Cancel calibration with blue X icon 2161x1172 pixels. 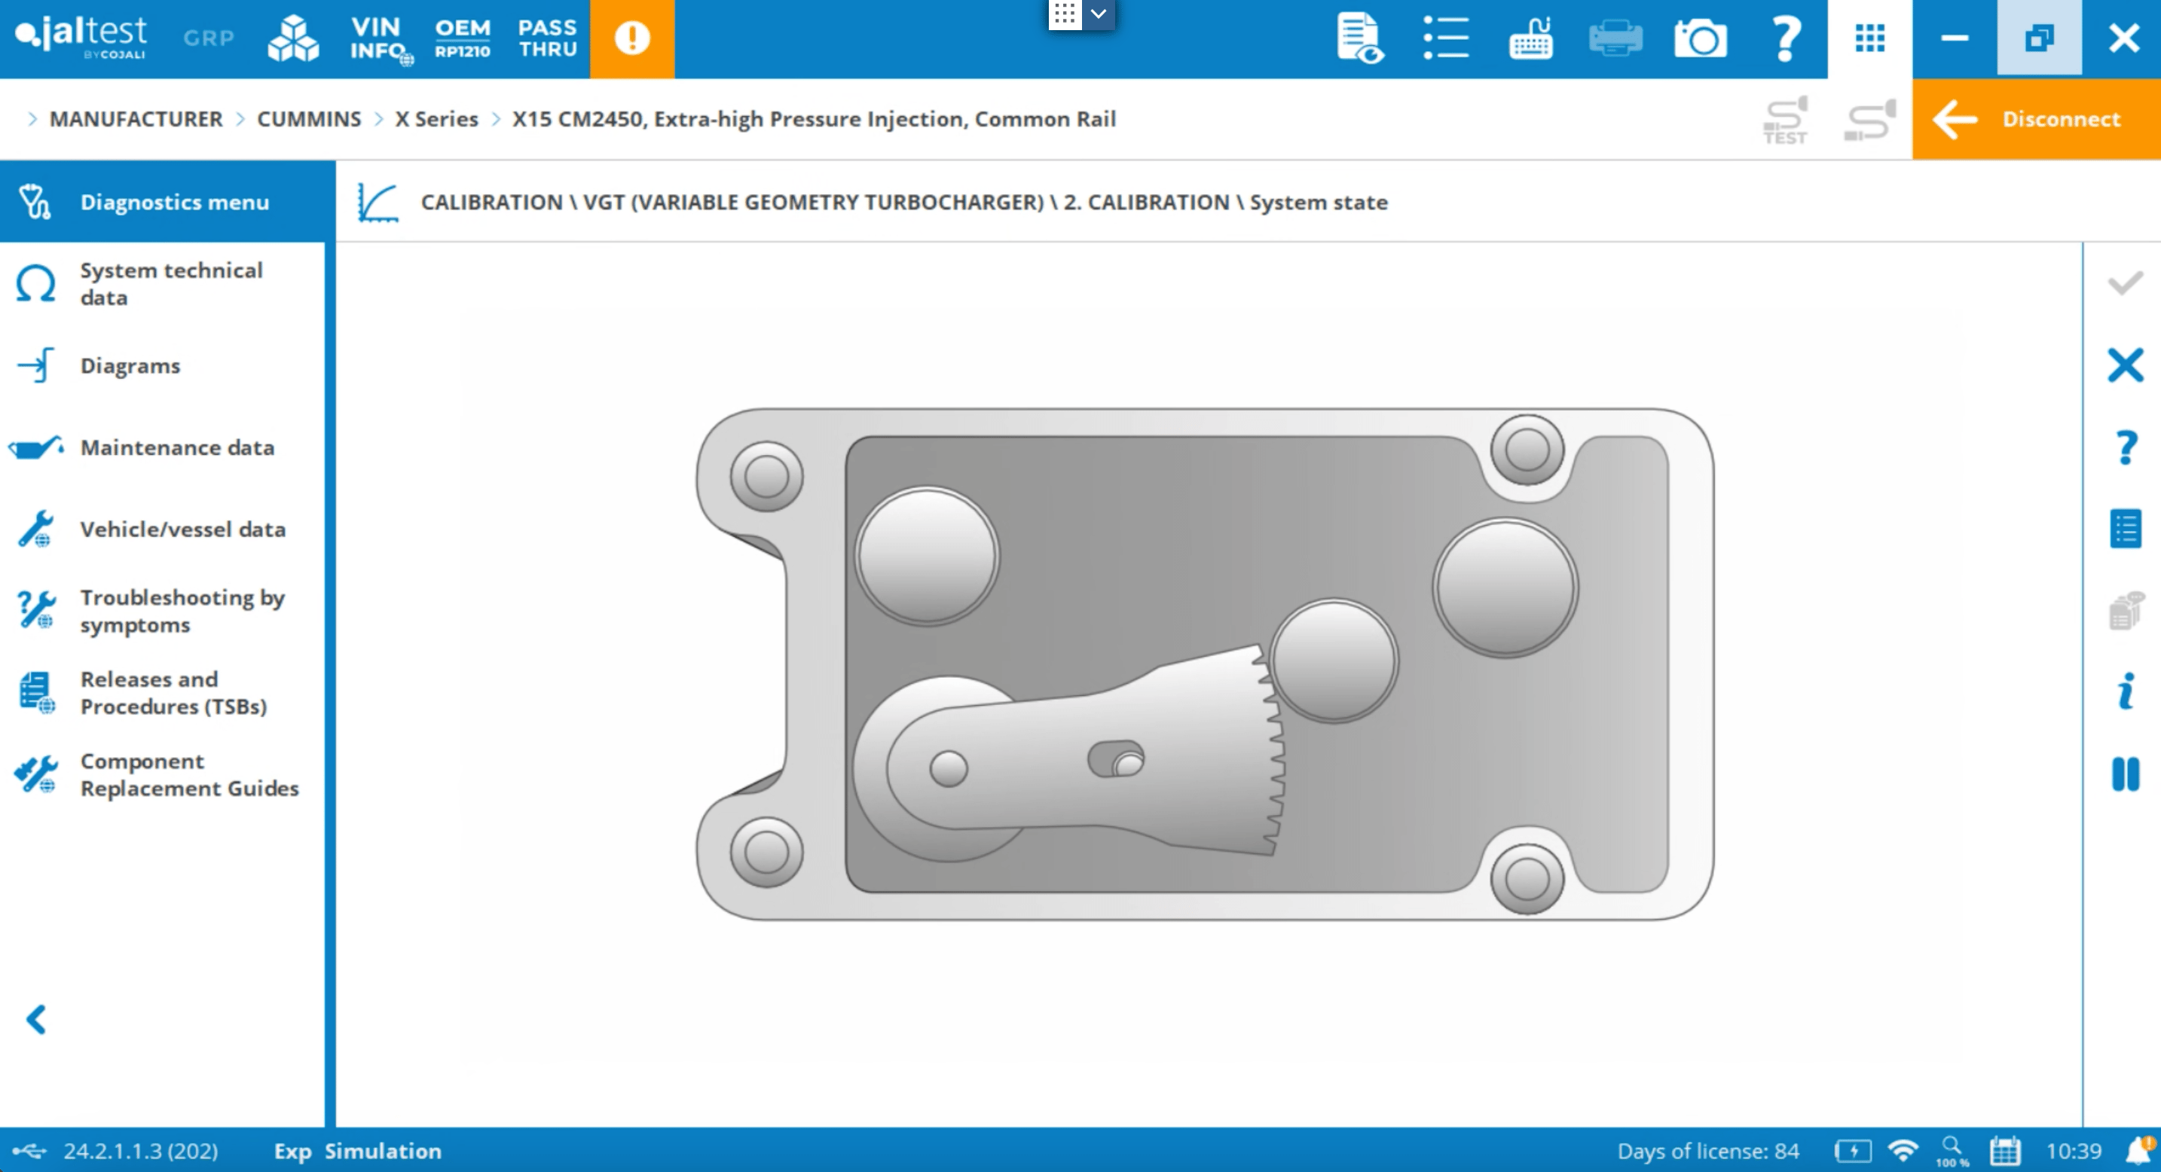point(2125,365)
